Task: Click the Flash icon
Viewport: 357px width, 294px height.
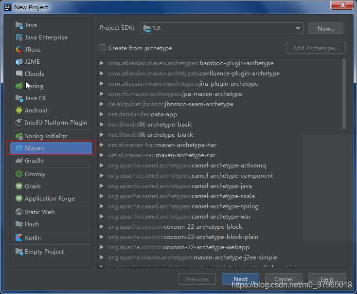Action: tap(19, 224)
